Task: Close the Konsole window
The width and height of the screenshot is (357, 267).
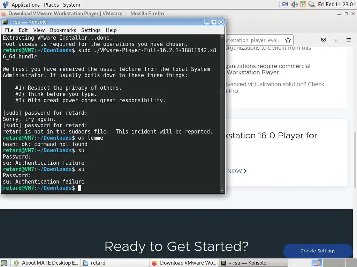Action: click(221, 22)
